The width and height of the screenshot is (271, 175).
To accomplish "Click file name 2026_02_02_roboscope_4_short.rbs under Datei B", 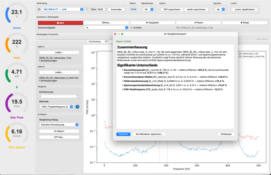I will (59, 78).
